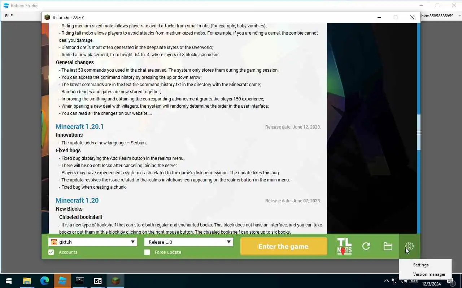This screenshot has width=462, height=288.
Task: Click the 'Chiseled bookshelf' heading
Action: (x=81, y=217)
